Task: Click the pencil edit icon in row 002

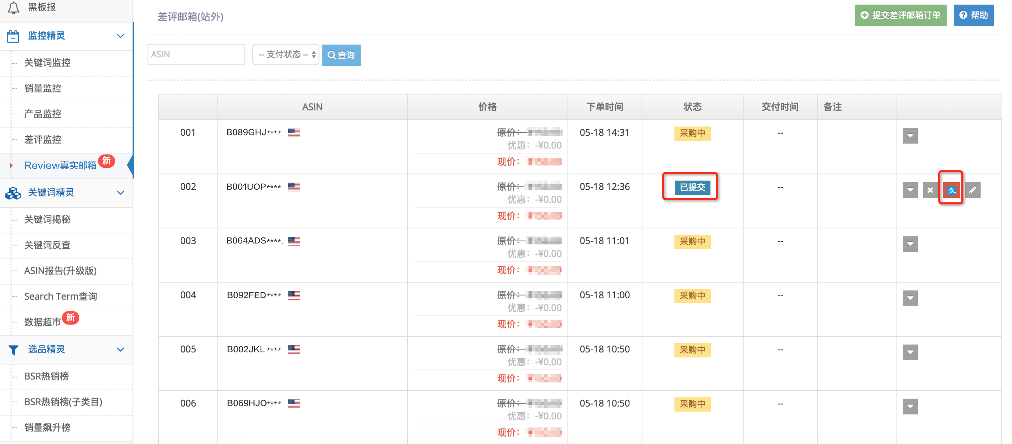Action: click(x=972, y=190)
